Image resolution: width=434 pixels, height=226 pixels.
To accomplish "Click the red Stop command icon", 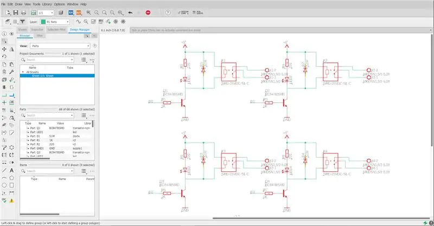I will [x=148, y=12].
